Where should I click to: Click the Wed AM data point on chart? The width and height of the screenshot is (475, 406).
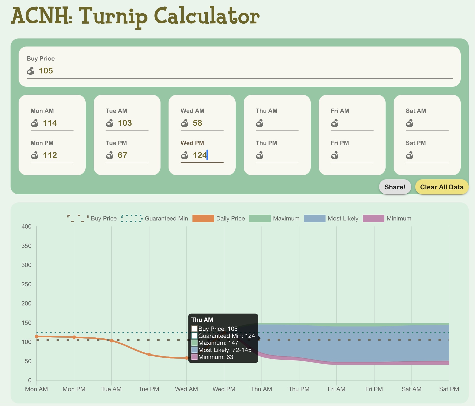coord(187,358)
